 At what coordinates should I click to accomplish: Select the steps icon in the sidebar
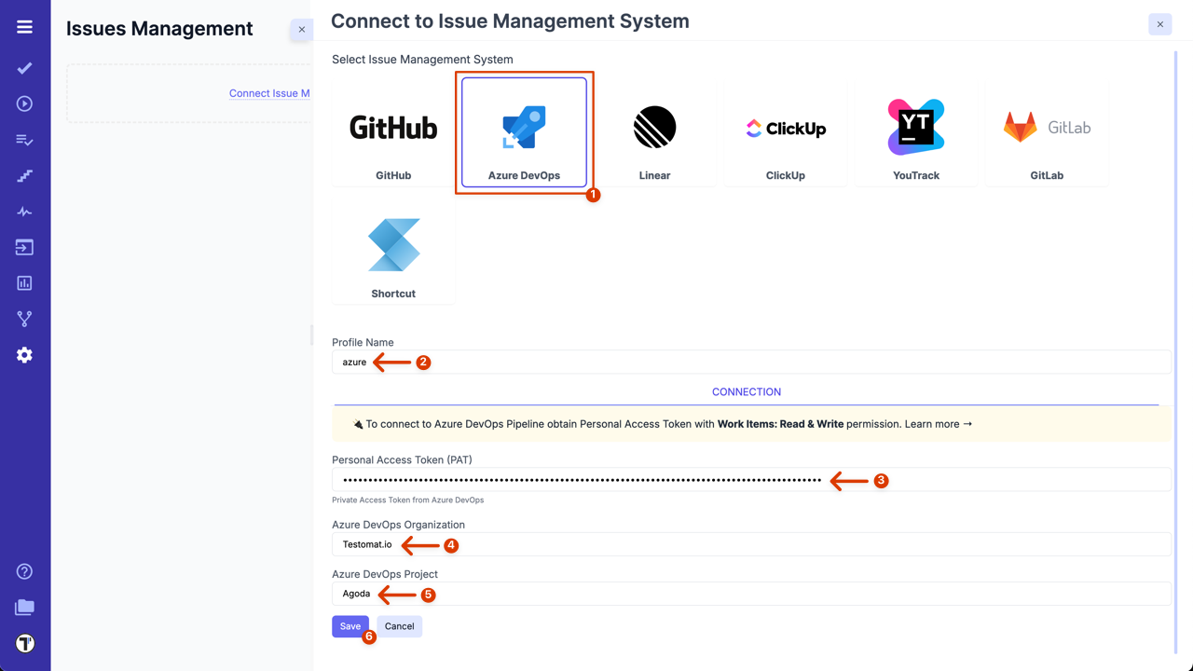[x=24, y=175]
